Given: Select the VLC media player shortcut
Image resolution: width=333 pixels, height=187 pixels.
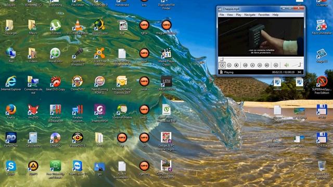Looking at the screenshot, I should [x=78, y=27].
